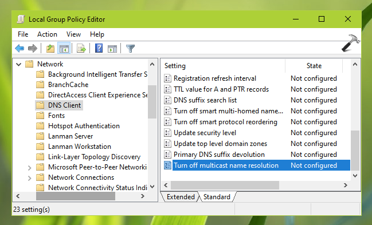Click Not configured state for Update security level
The width and height of the screenshot is (372, 225).
[314, 133]
